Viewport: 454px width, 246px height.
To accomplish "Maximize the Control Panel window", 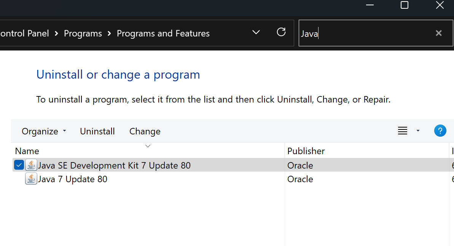I will tap(405, 5).
